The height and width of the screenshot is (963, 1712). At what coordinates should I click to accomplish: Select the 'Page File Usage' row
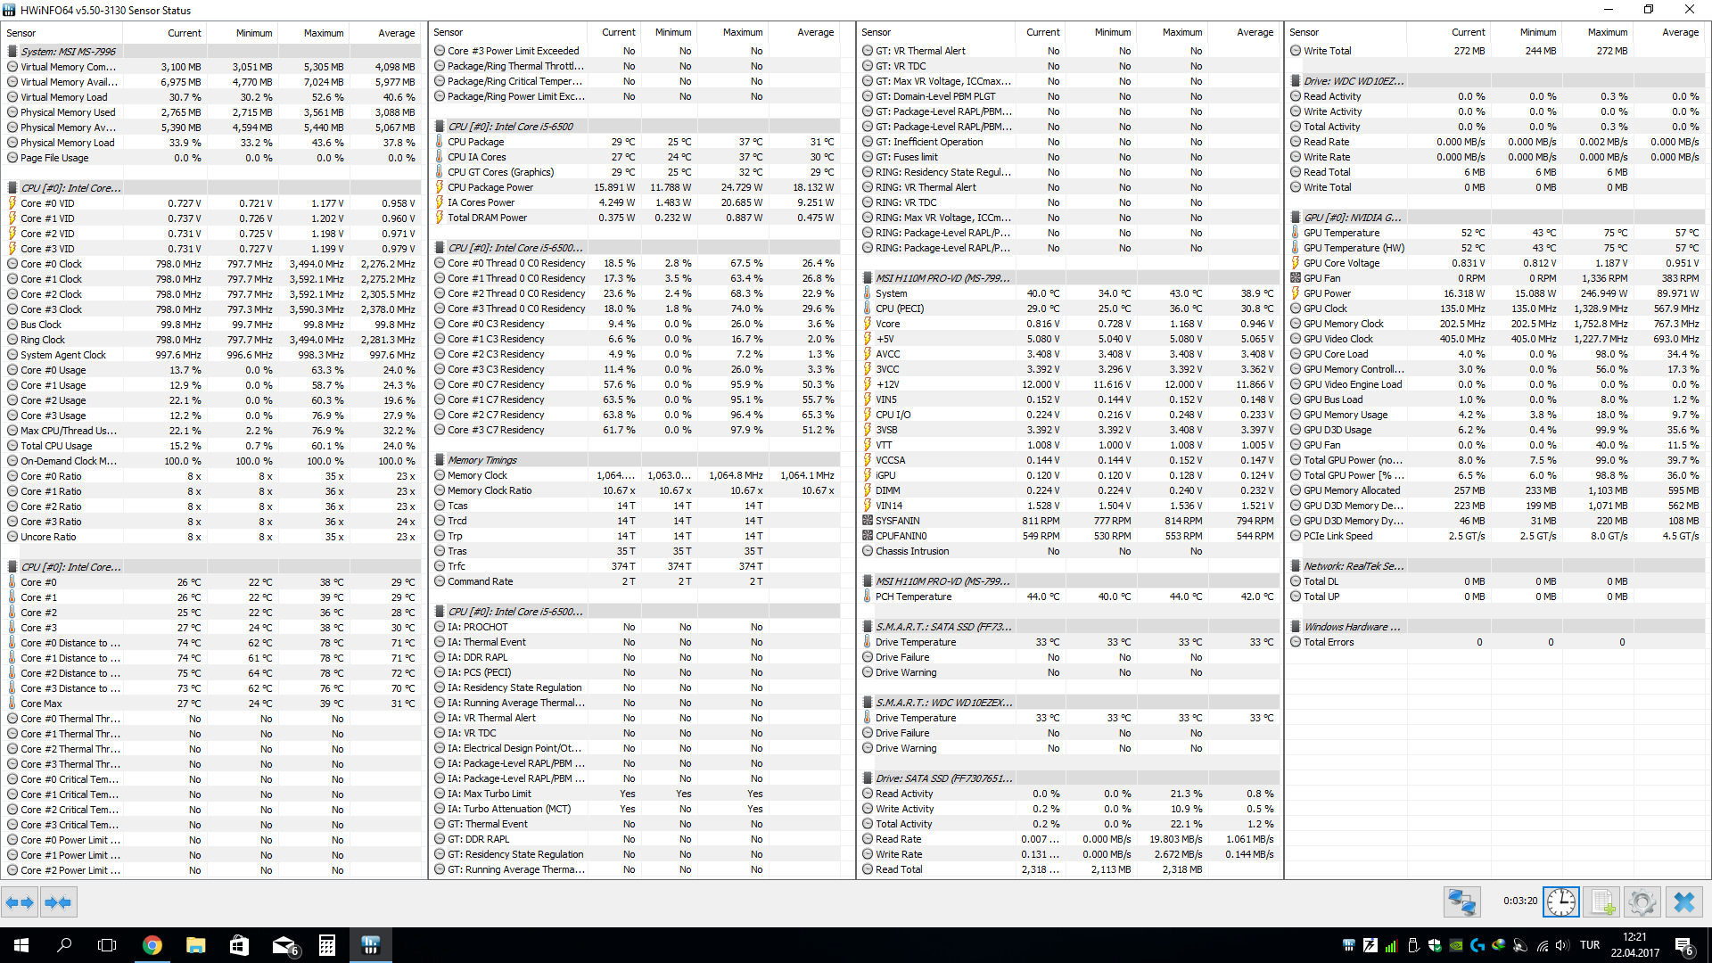(x=211, y=158)
